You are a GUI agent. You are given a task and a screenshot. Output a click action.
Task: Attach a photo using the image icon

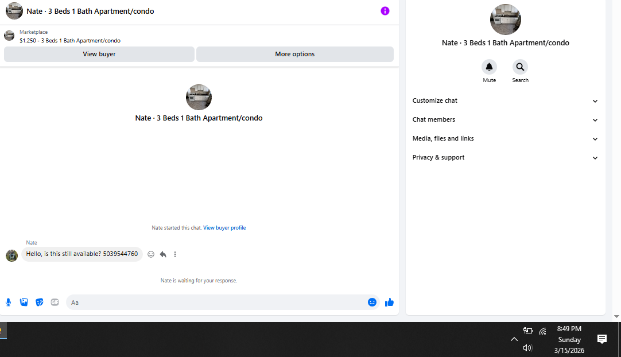coord(24,302)
